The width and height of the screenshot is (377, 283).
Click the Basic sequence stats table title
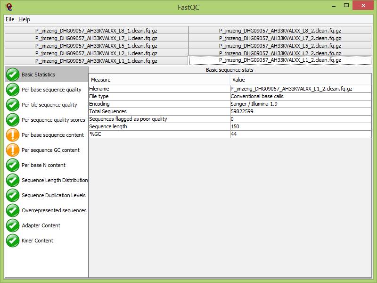(x=229, y=70)
